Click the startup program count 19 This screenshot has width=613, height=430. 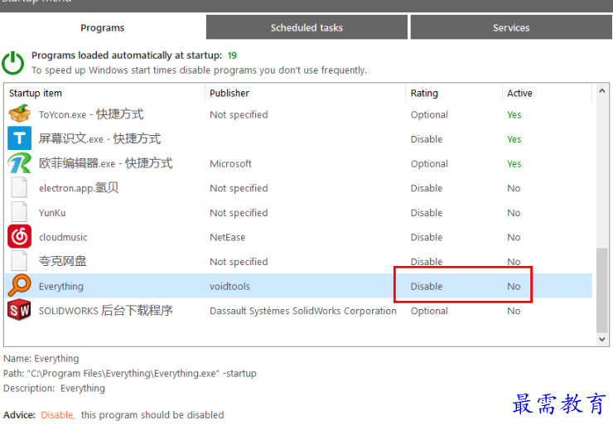(x=232, y=56)
